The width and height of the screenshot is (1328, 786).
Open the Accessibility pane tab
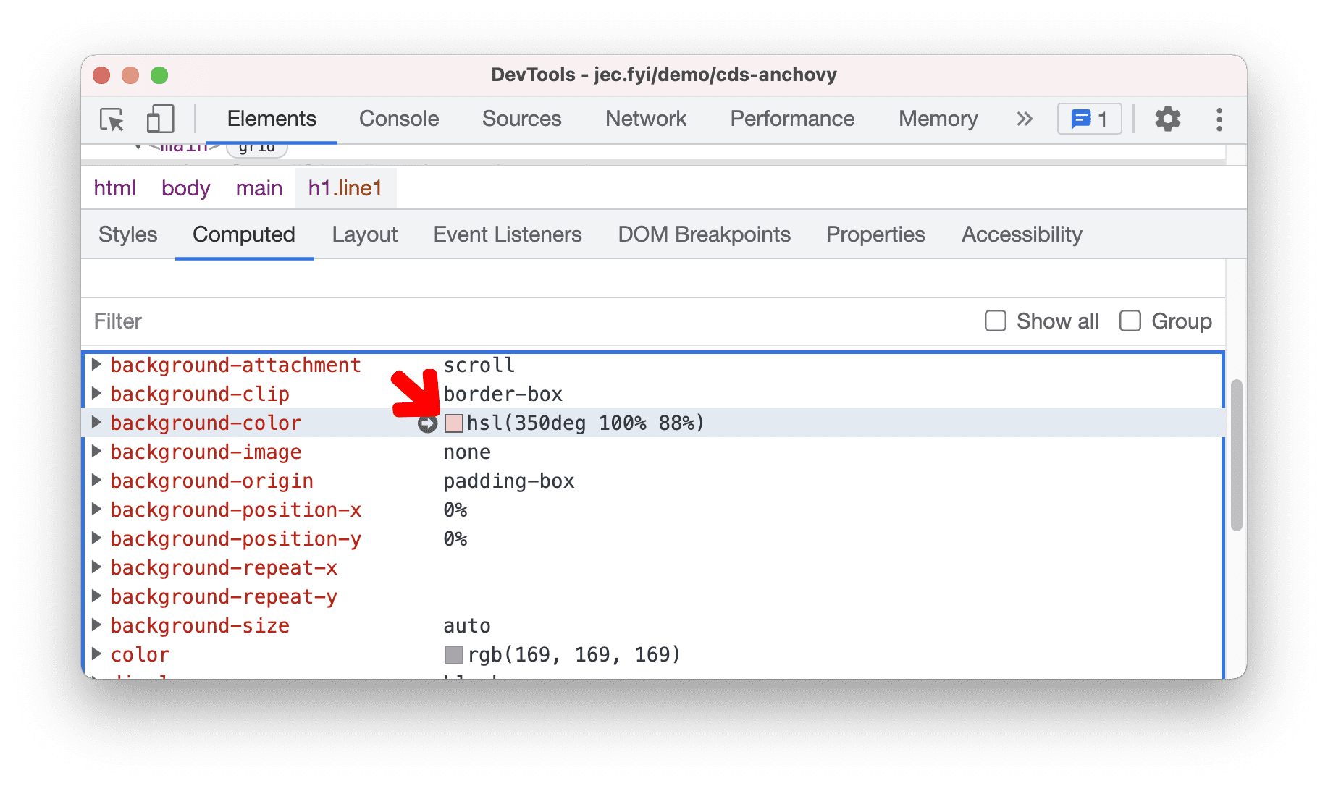click(1021, 234)
